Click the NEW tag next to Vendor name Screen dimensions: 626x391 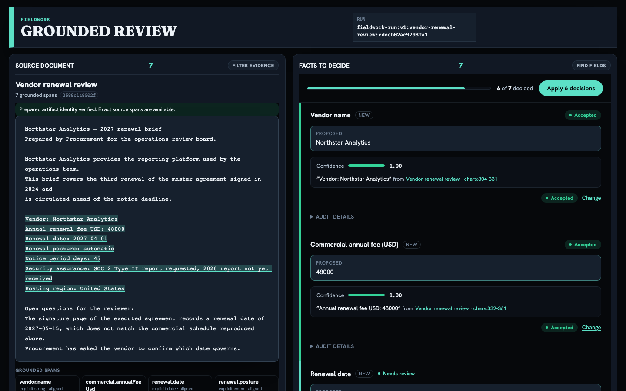point(364,115)
